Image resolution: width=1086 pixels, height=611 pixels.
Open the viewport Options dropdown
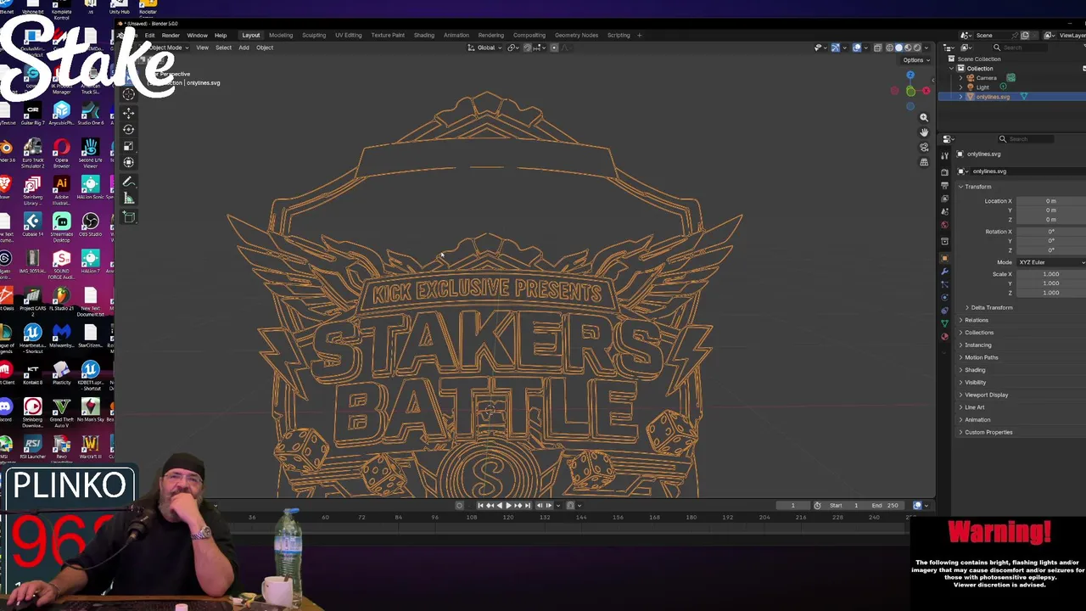tap(916, 60)
